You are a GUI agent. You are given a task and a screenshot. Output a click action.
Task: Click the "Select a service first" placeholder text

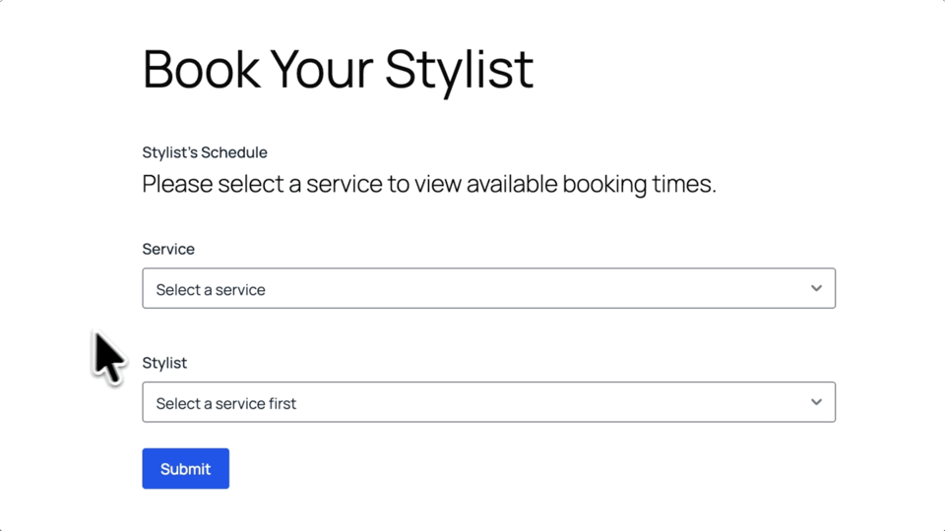(x=225, y=403)
